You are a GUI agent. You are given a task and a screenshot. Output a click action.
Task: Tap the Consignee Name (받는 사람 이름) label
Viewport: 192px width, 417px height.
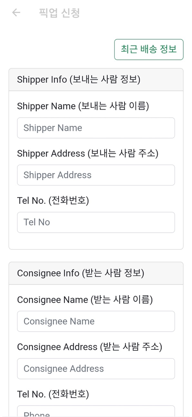tap(85, 300)
